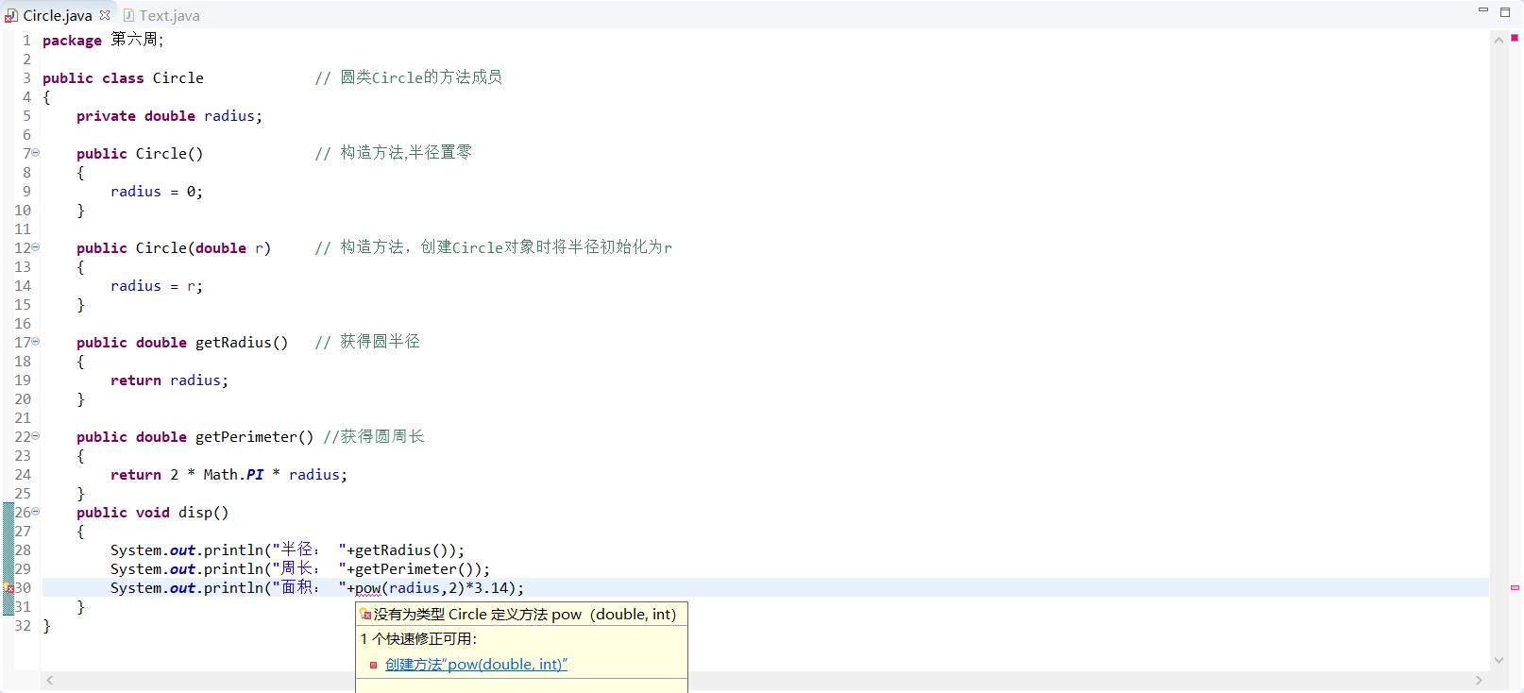Click 'public void disp()' method header
Viewport: 1524px width, 693px height.
point(152,513)
